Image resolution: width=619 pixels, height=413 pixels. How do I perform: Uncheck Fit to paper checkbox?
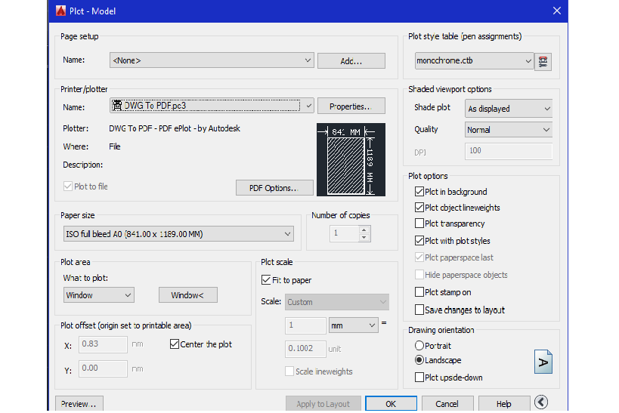point(266,280)
